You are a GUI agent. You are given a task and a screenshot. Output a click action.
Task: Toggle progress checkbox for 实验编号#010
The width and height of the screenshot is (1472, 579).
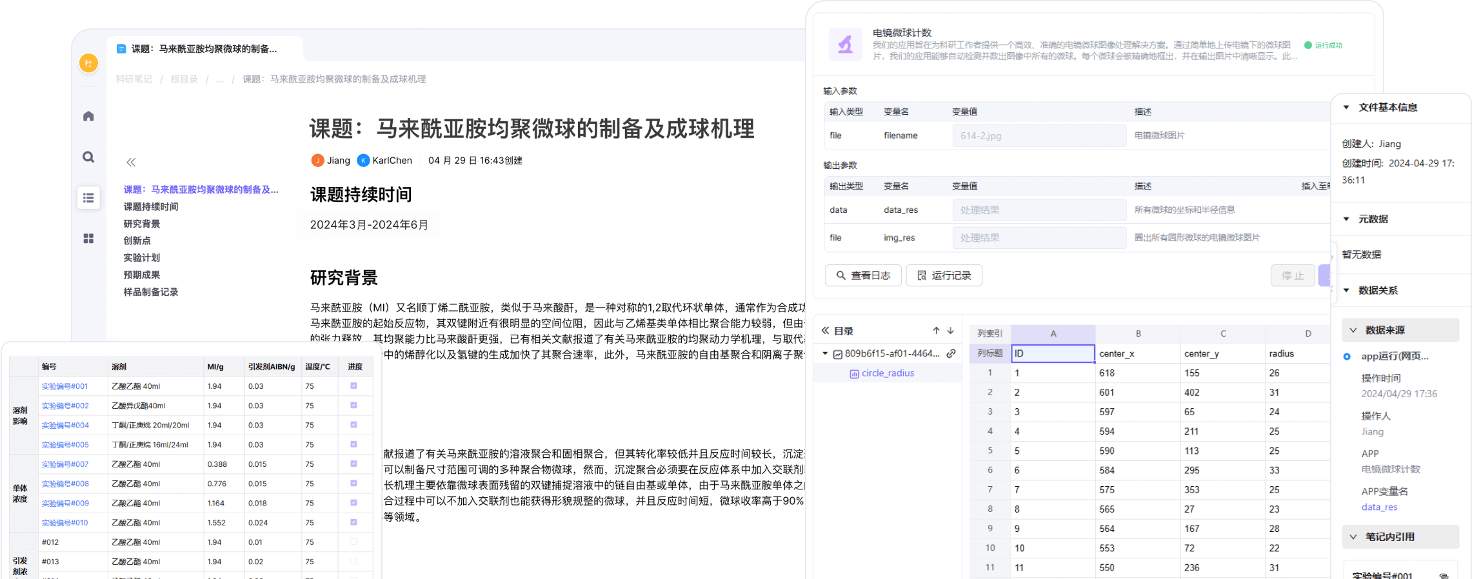point(353,522)
